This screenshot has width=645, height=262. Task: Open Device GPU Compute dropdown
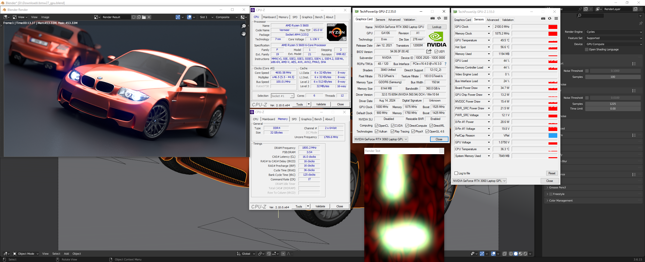point(614,44)
